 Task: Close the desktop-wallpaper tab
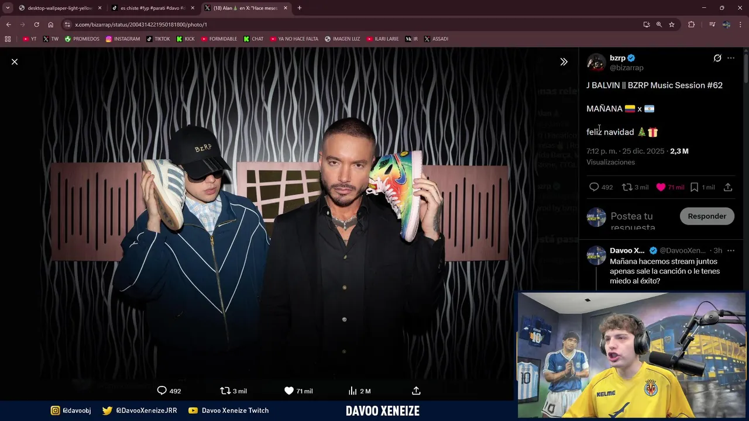(99, 8)
